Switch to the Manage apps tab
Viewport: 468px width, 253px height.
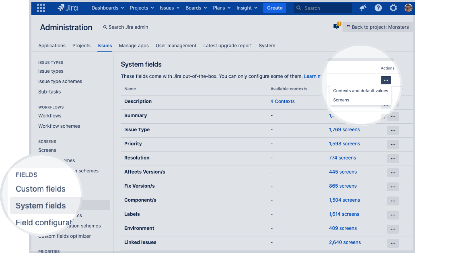134,46
